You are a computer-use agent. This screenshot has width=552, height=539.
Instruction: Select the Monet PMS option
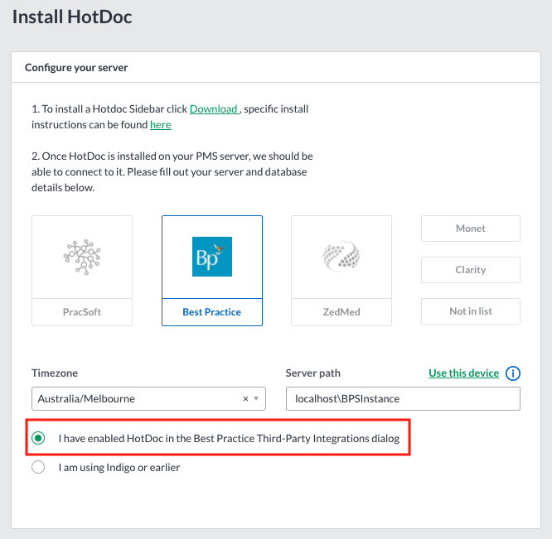point(471,229)
